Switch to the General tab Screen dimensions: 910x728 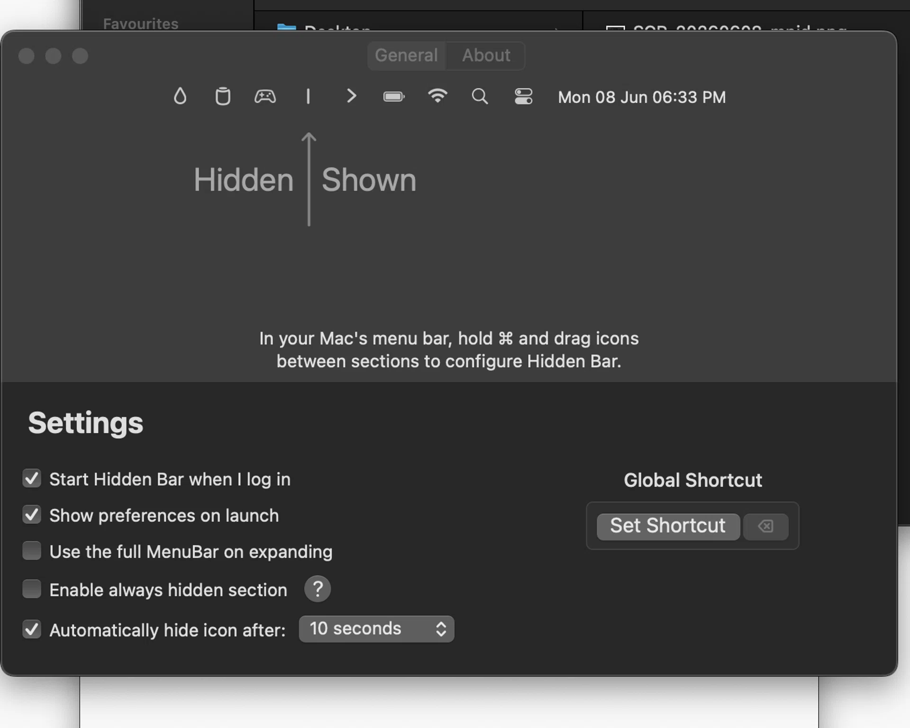pos(406,55)
